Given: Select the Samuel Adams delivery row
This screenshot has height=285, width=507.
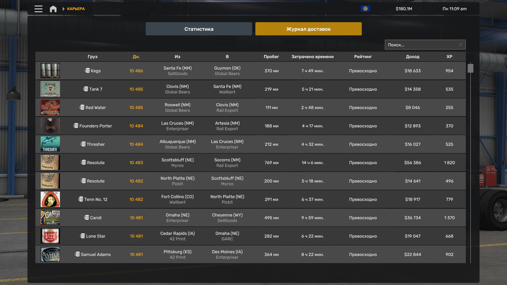Looking at the screenshot, I should 250,254.
